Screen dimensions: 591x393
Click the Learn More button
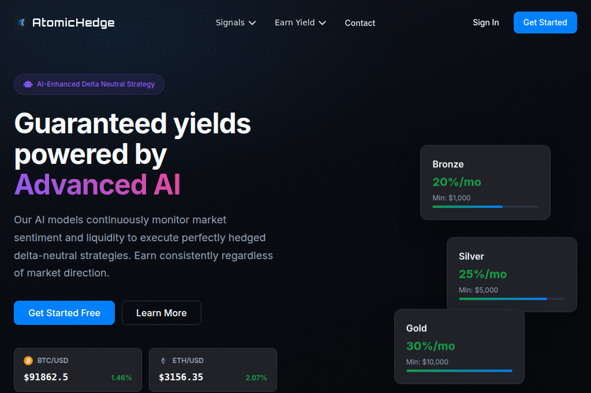[x=161, y=313]
